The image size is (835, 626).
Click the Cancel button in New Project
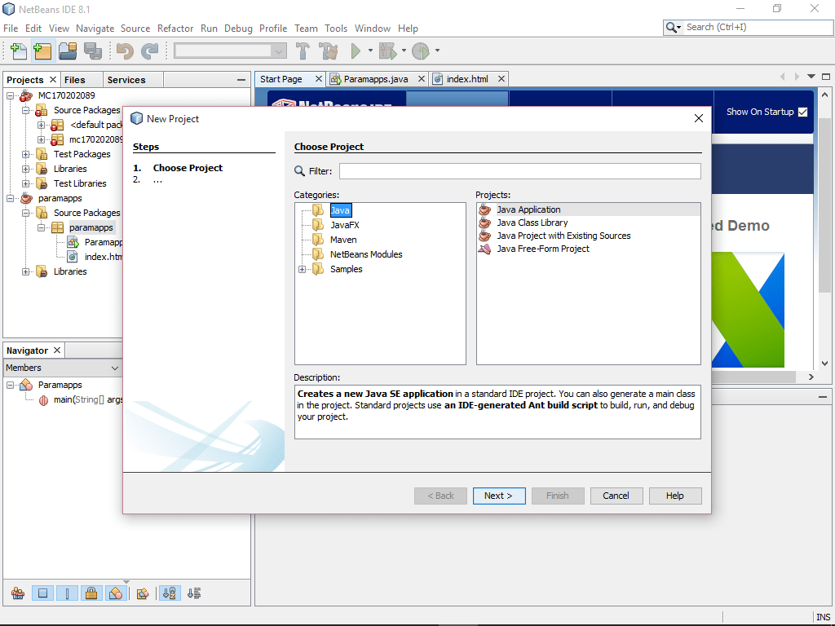click(x=616, y=496)
